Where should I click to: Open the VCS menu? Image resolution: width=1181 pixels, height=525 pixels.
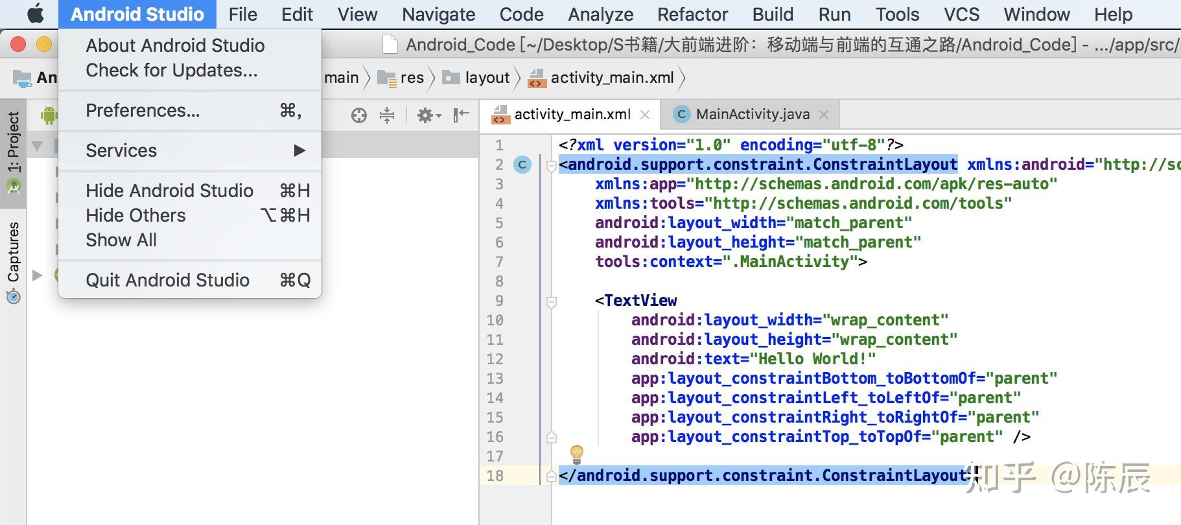click(x=962, y=14)
